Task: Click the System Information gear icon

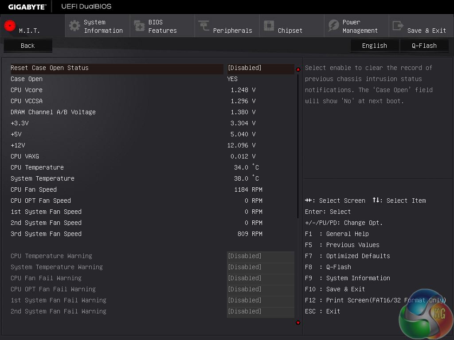Action: [74, 26]
